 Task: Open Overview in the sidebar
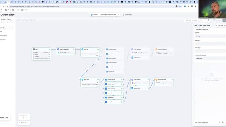[3, 40]
